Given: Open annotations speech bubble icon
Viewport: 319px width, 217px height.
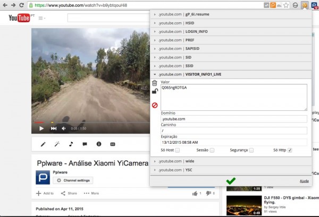Looking at the screenshot, I should pos(85,144).
